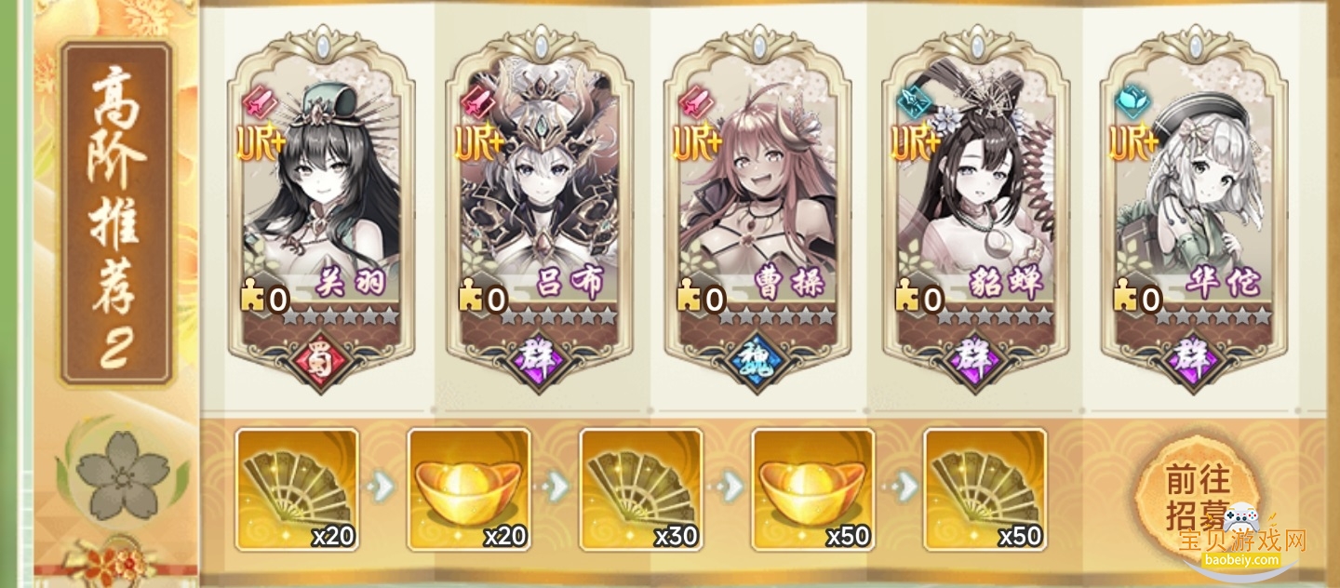Tap the first fan reward x20
Screen dimensions: 1340x588
point(297,489)
